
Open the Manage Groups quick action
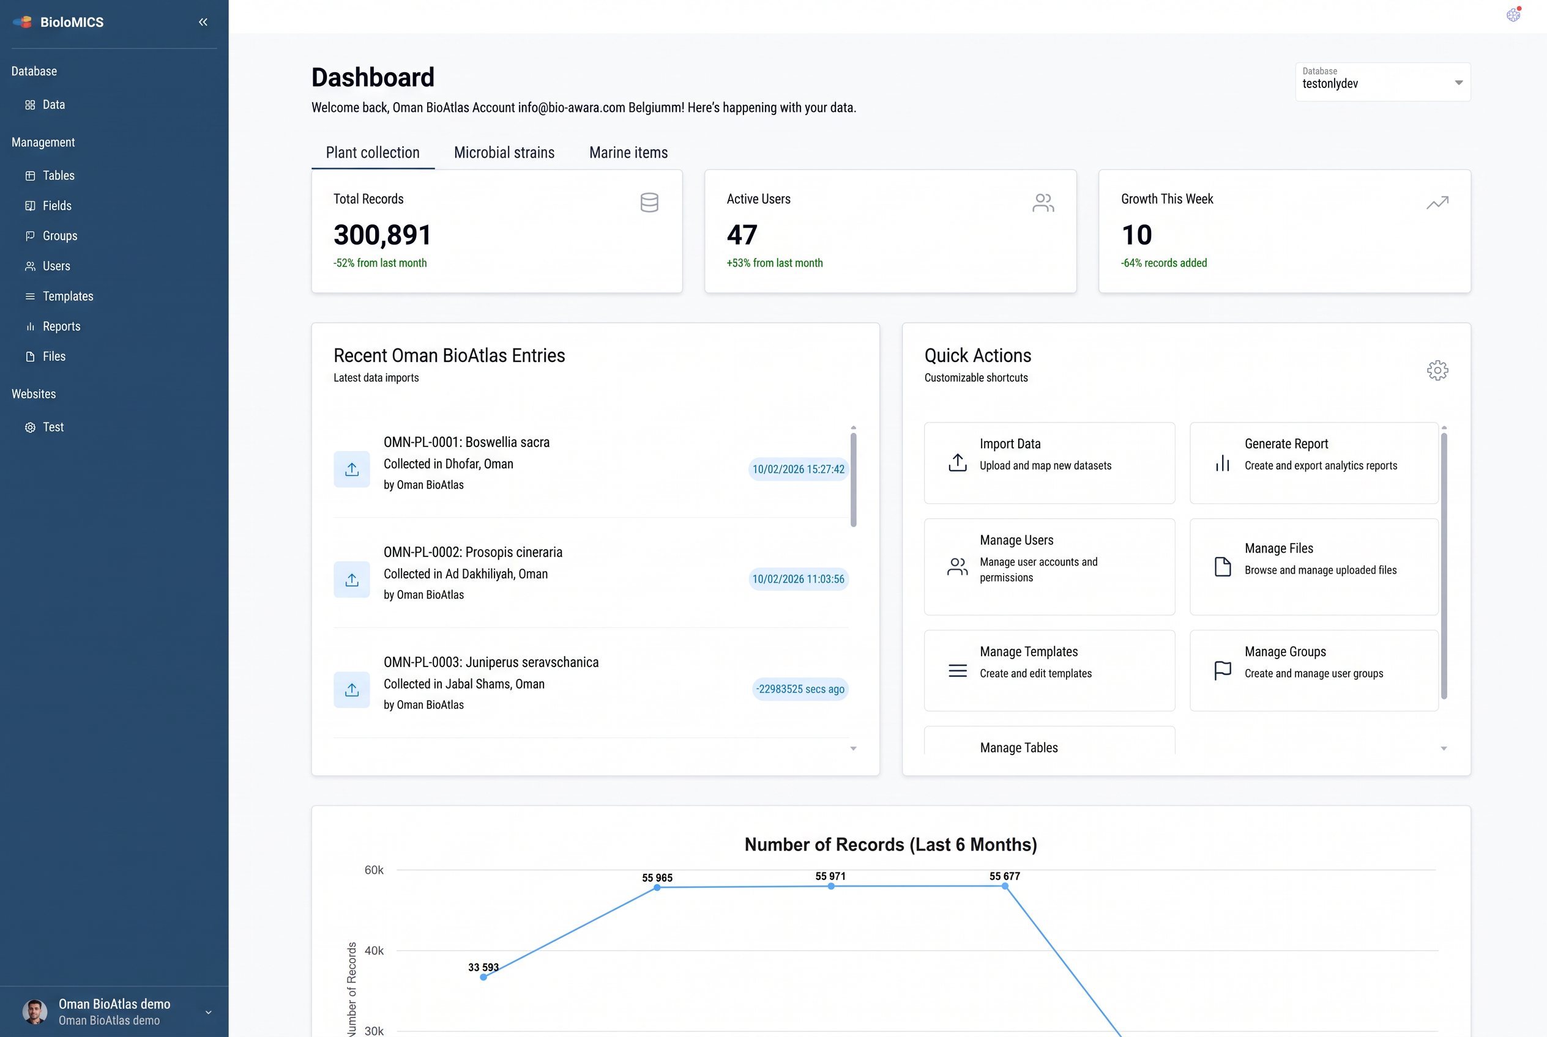click(1314, 671)
